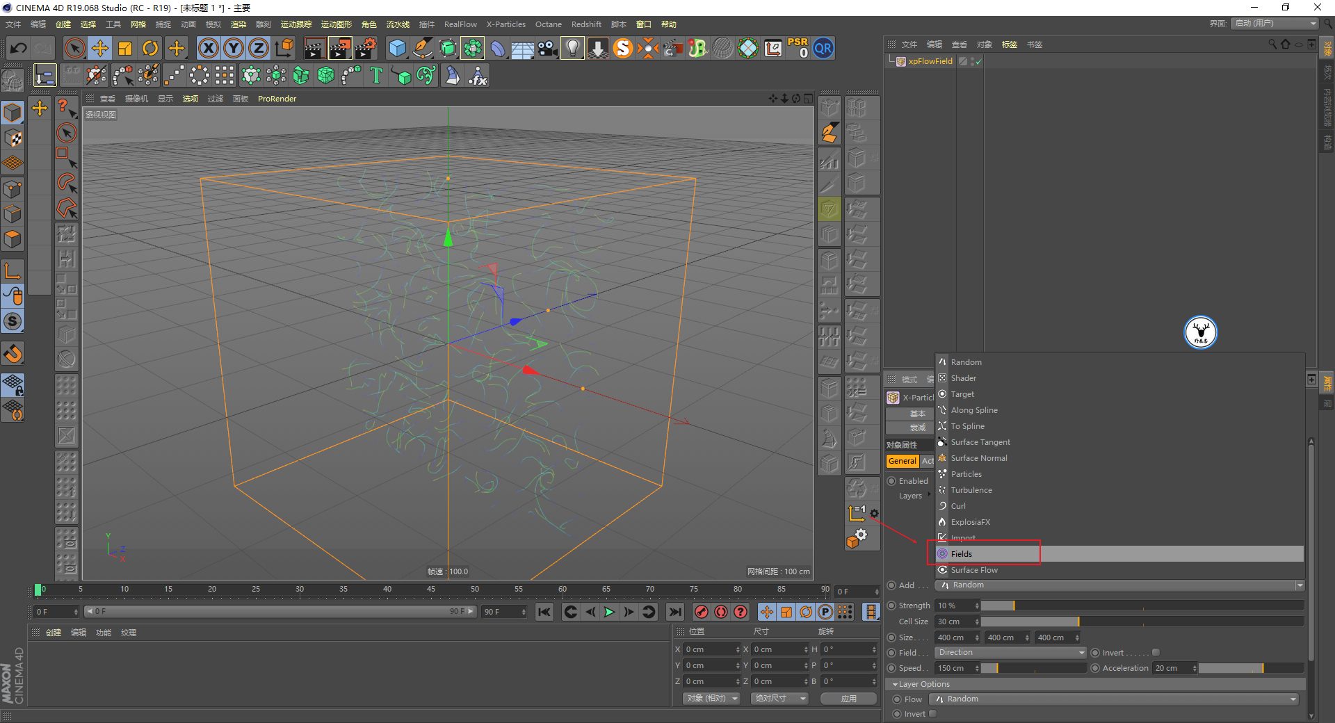
Task: Open the 界面 layout dropdown 启动 (用户)
Action: (1275, 24)
